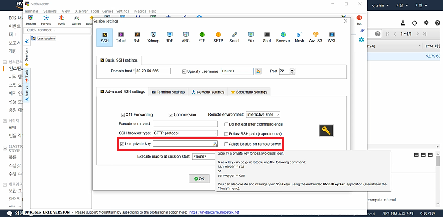Select the Xdmcp session type
Screen dimensions: 443x217
tap(153, 37)
